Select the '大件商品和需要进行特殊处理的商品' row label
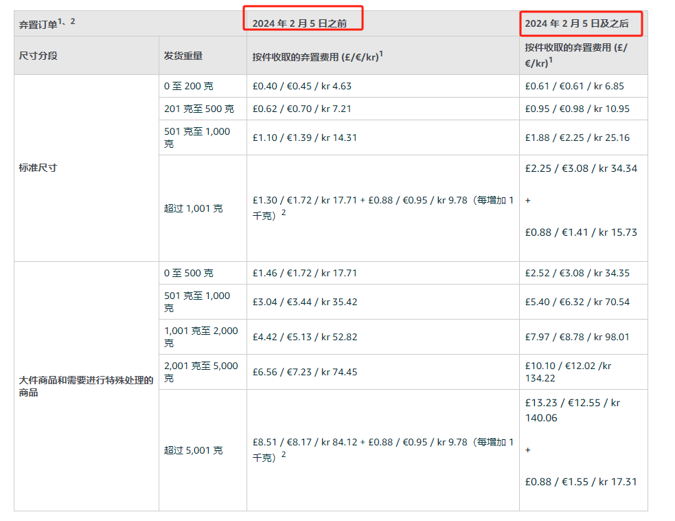 pyautogui.click(x=86, y=386)
